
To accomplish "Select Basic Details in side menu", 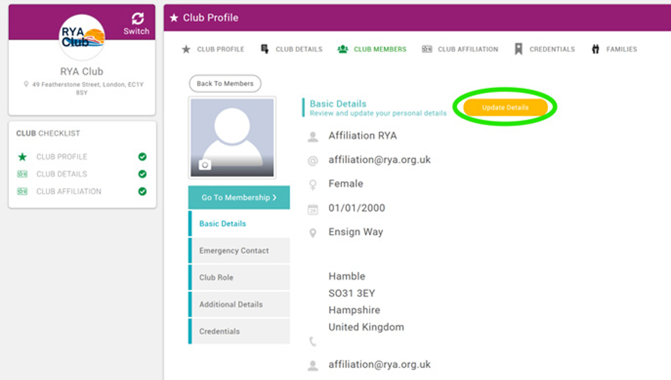I will [239, 224].
